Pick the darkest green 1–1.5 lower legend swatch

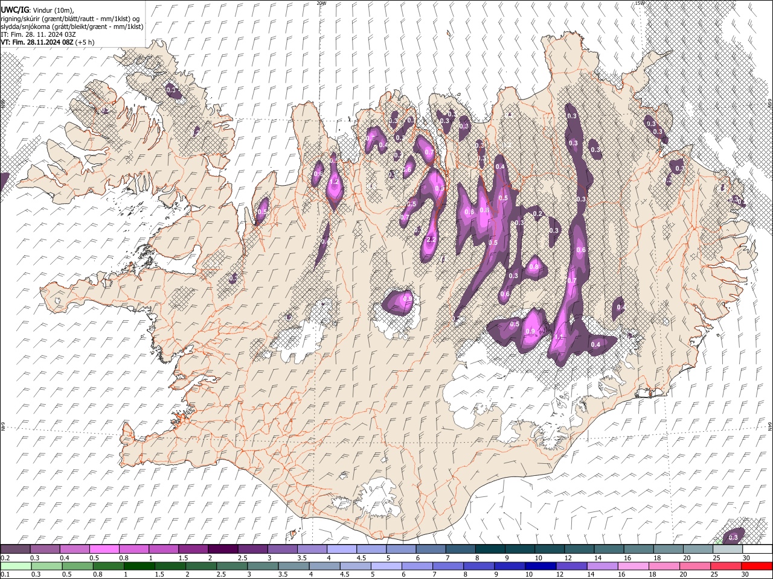(x=140, y=566)
